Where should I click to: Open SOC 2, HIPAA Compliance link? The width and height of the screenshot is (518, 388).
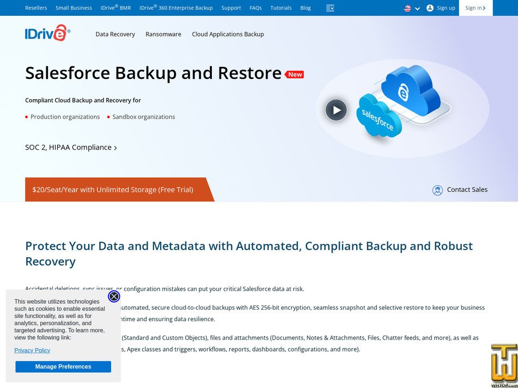pyautogui.click(x=71, y=147)
